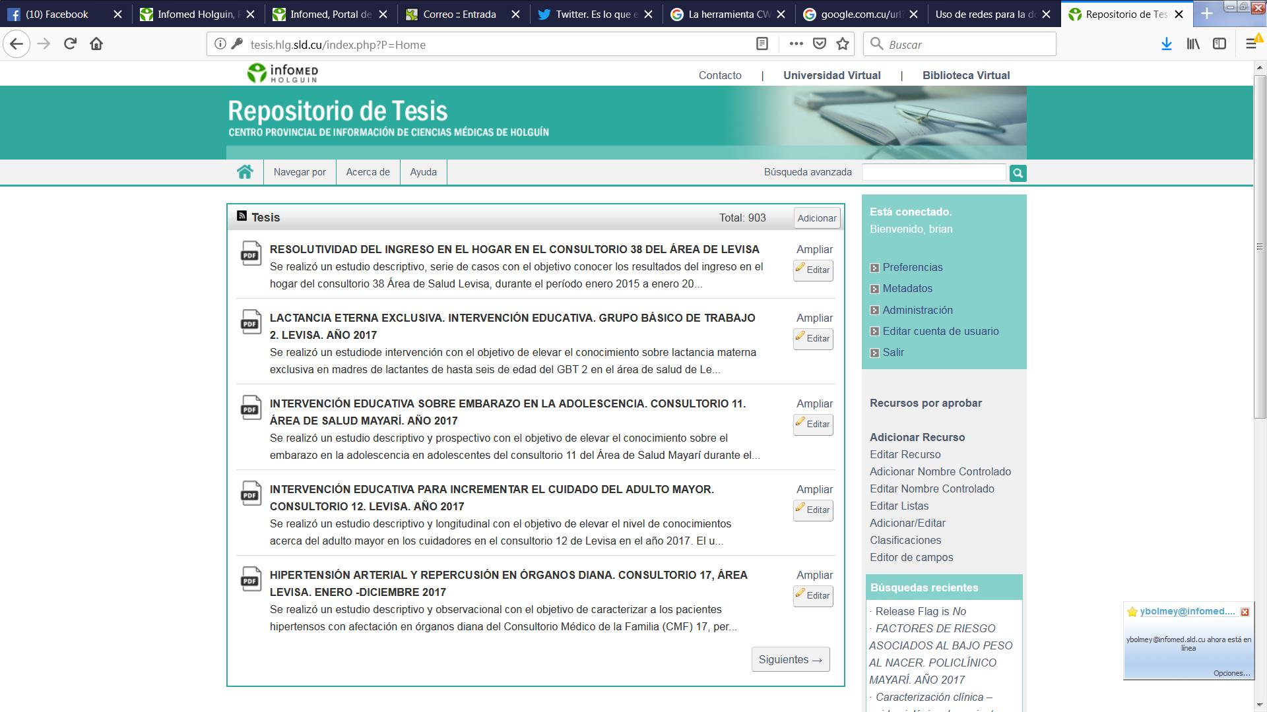Image resolution: width=1267 pixels, height=712 pixels.
Task: Toggle reader view icon in address bar
Action: 762,44
